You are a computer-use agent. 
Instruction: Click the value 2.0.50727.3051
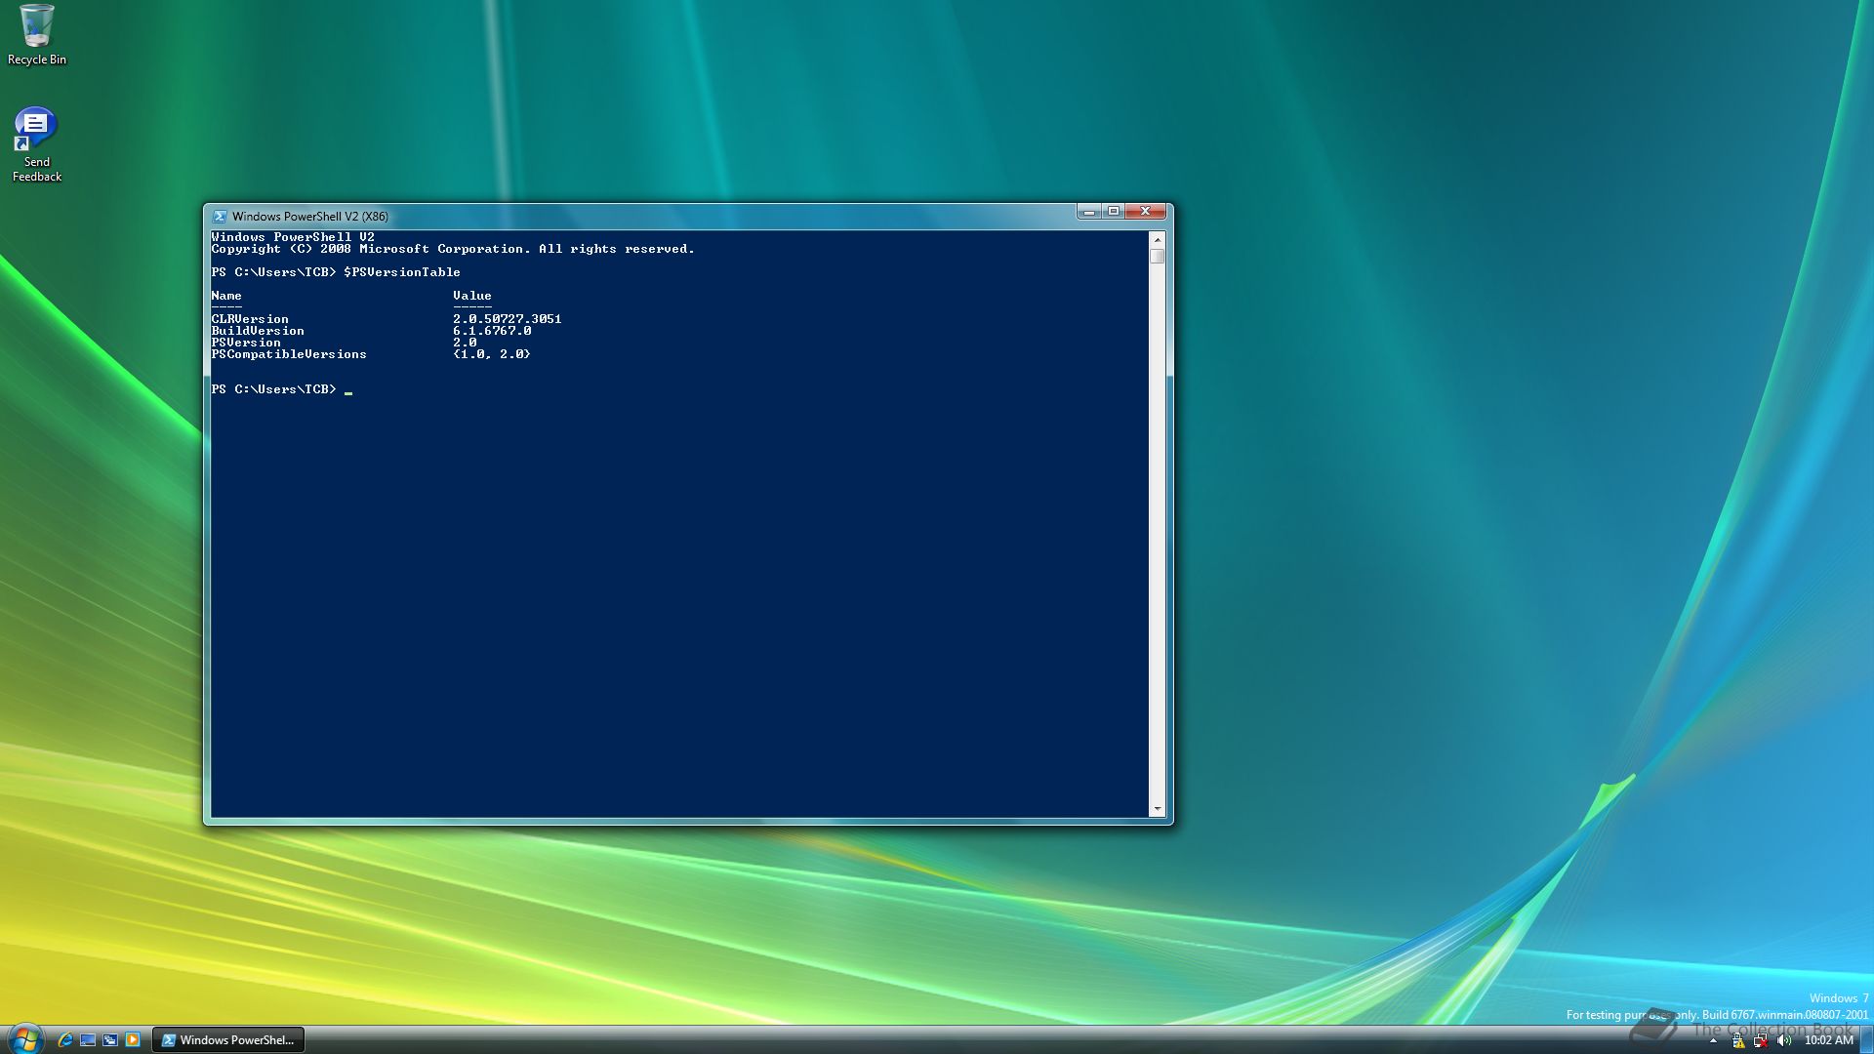[507, 319]
